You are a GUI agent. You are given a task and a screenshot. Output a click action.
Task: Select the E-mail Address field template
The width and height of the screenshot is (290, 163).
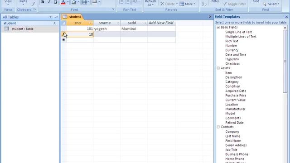point(236,145)
